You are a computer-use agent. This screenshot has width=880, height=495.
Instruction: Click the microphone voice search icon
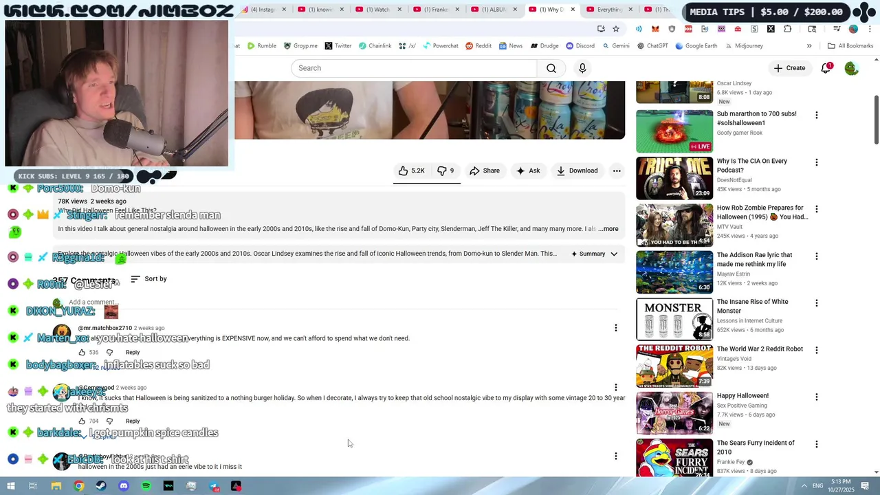(582, 68)
